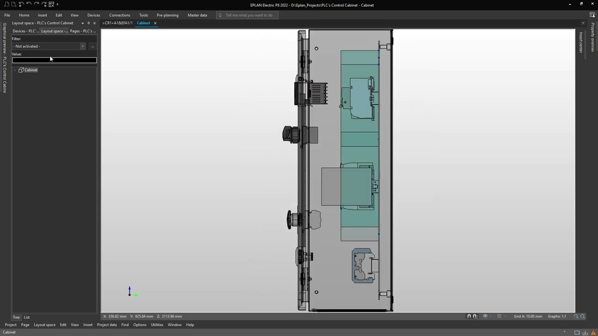Open the eye icon dropdown arrow

(491, 316)
